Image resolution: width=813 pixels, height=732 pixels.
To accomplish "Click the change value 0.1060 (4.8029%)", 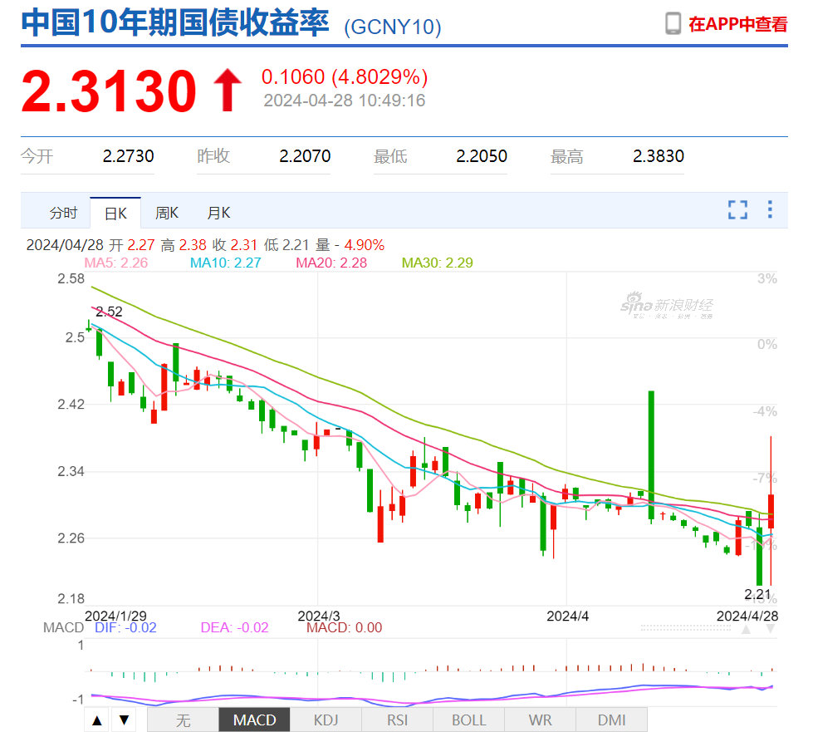I will click(x=345, y=76).
